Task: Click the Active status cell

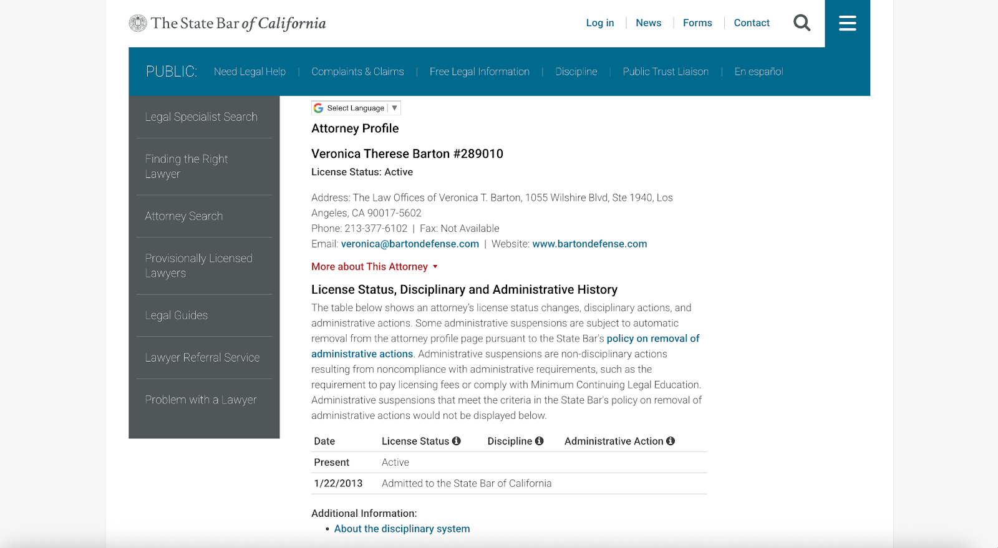Action: click(x=395, y=463)
